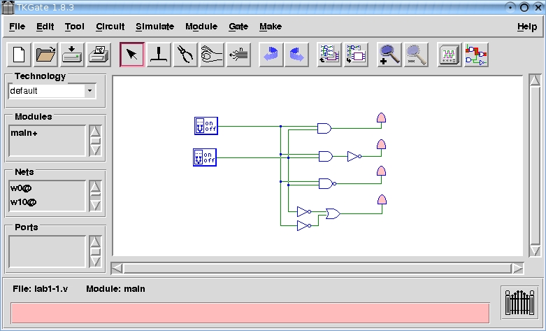Image resolution: width=546 pixels, height=331 pixels.
Task: Click the gate circuit toolbar icon
Action: pyautogui.click(x=476, y=55)
